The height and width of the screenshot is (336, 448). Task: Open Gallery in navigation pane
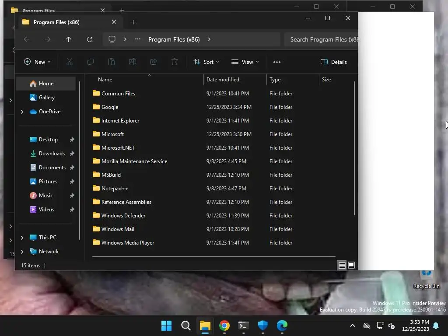[x=45, y=98]
